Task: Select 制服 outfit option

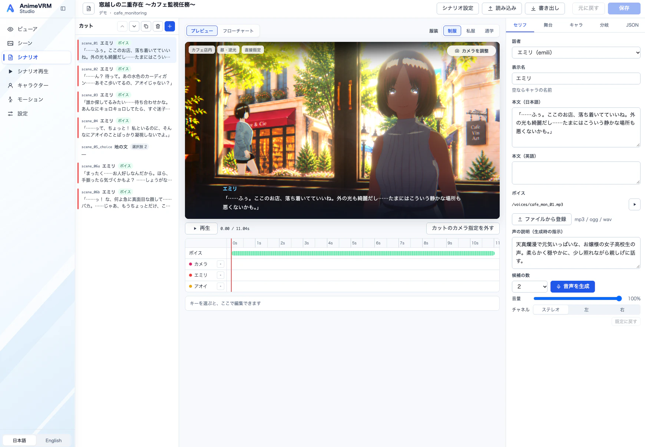Action: pyautogui.click(x=452, y=31)
